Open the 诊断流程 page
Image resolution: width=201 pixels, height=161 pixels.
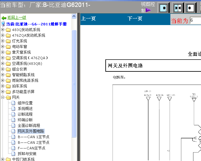click(x=25, y=114)
